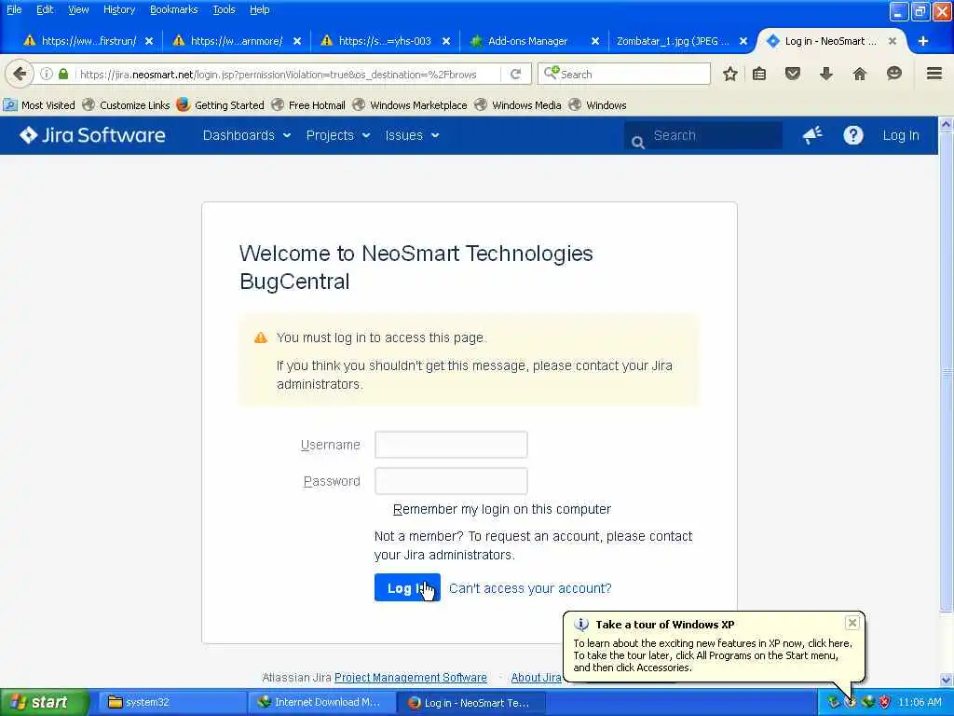Switch to the Add-ons Manager tab
Screen dimensions: 954x716
click(527, 41)
